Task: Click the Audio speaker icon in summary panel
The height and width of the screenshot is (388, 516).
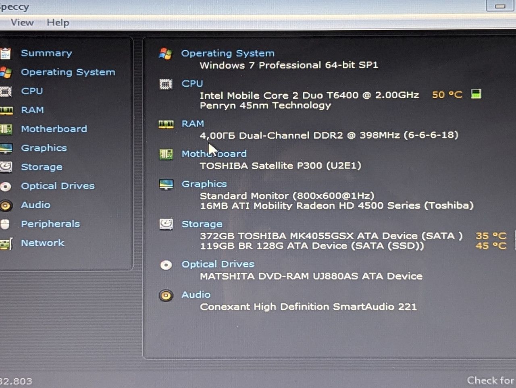Action: (166, 295)
